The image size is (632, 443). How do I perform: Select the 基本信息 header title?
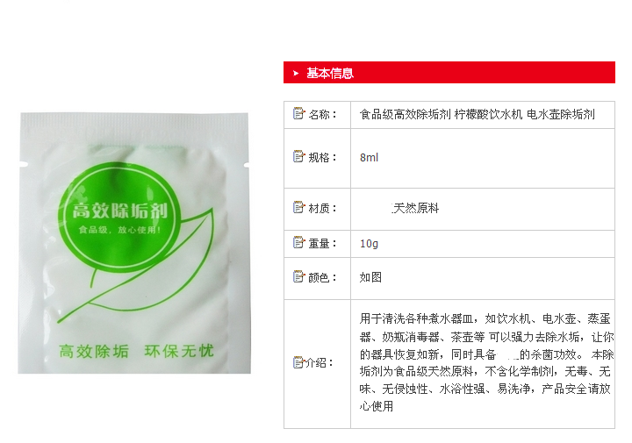point(330,74)
